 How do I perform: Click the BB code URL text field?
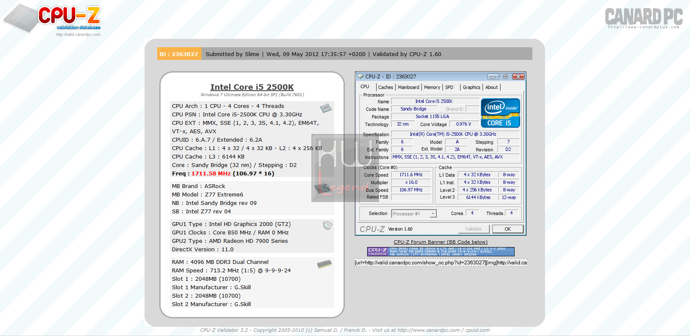(x=441, y=263)
